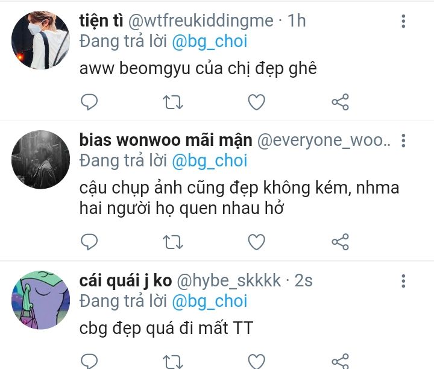
Task: Open @bg_choi link in cái quái j ko's reply
Action: [x=210, y=301]
